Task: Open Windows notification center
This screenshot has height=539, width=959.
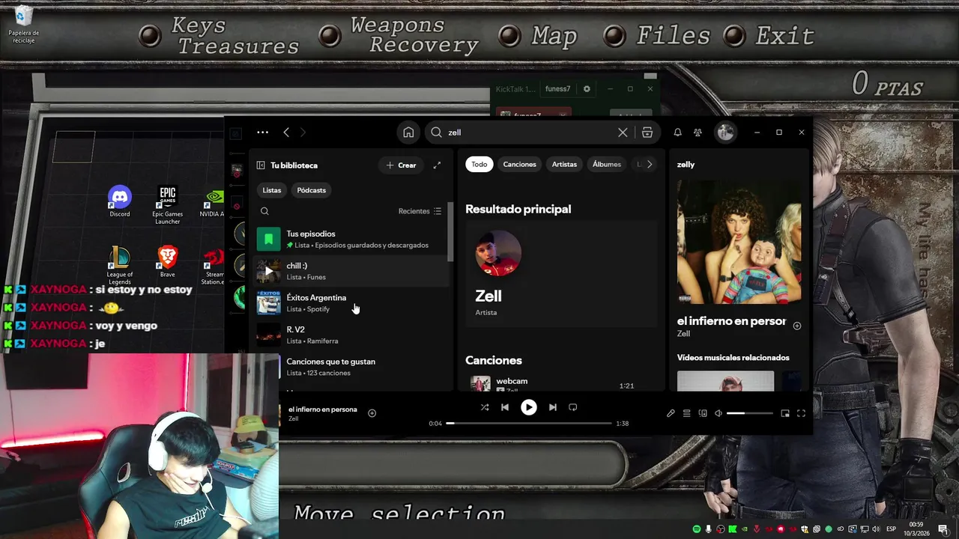Action: coord(943,529)
